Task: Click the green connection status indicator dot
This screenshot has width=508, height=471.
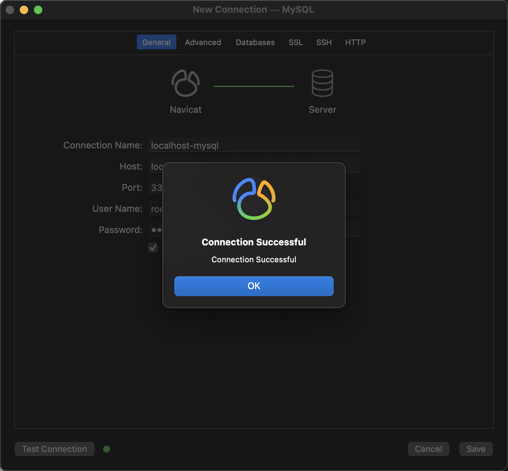Action: (107, 449)
